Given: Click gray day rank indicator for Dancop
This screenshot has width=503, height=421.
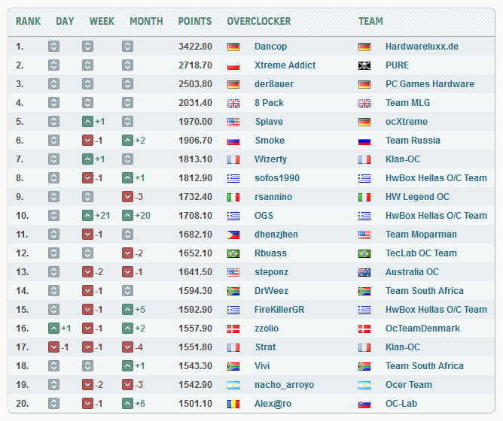Looking at the screenshot, I should (x=53, y=47).
